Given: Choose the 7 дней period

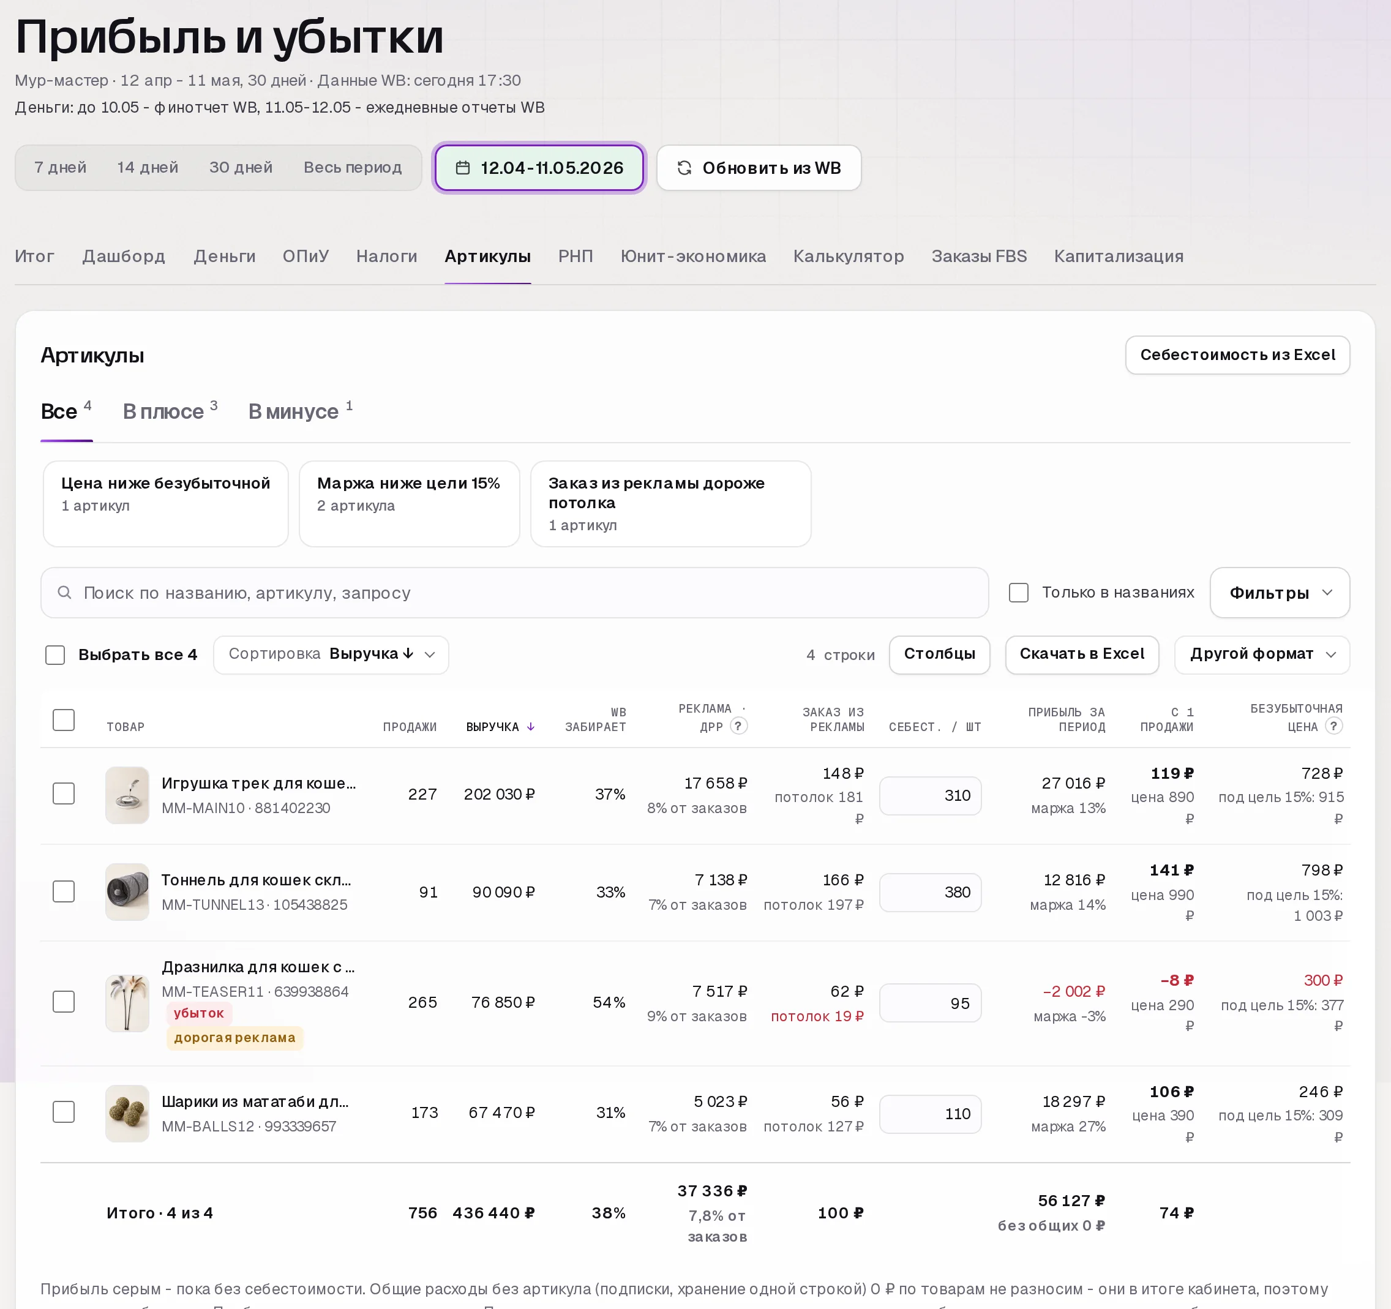Looking at the screenshot, I should [x=60, y=167].
